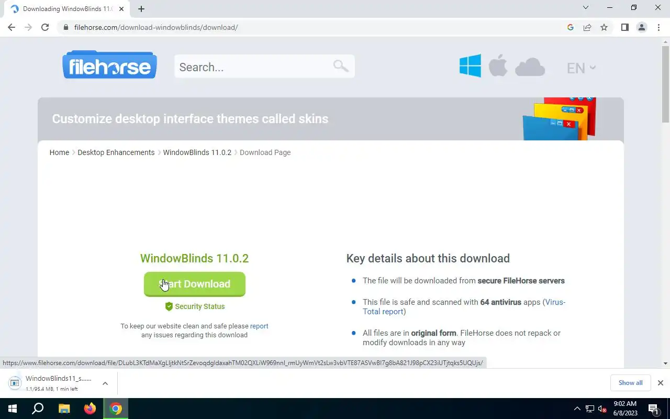Screen dimensions: 670x419
Task: Click the FileHorse logo
Action: (109, 65)
